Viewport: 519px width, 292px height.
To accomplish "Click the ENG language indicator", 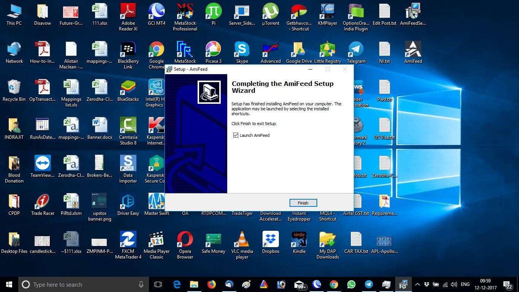I will click(x=465, y=284).
